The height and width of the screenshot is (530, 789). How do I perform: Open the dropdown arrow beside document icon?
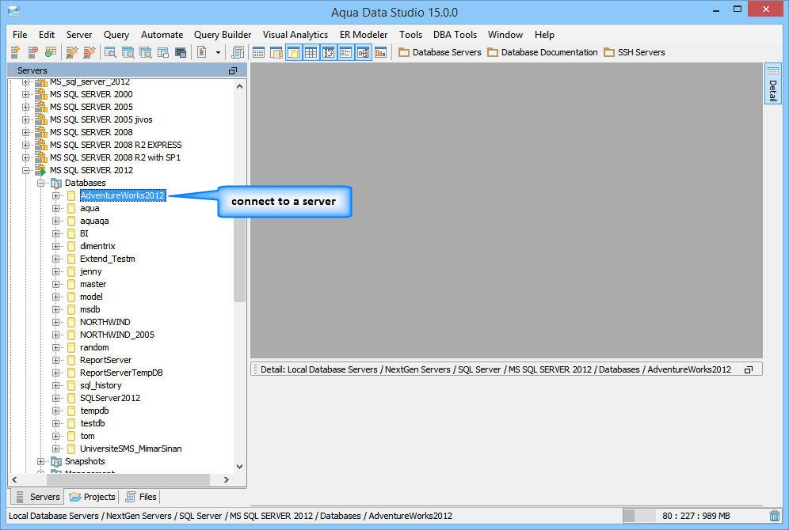pos(218,52)
